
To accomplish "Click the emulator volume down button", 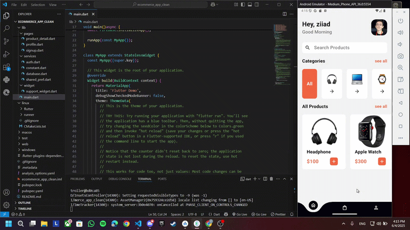I will coord(400,44).
